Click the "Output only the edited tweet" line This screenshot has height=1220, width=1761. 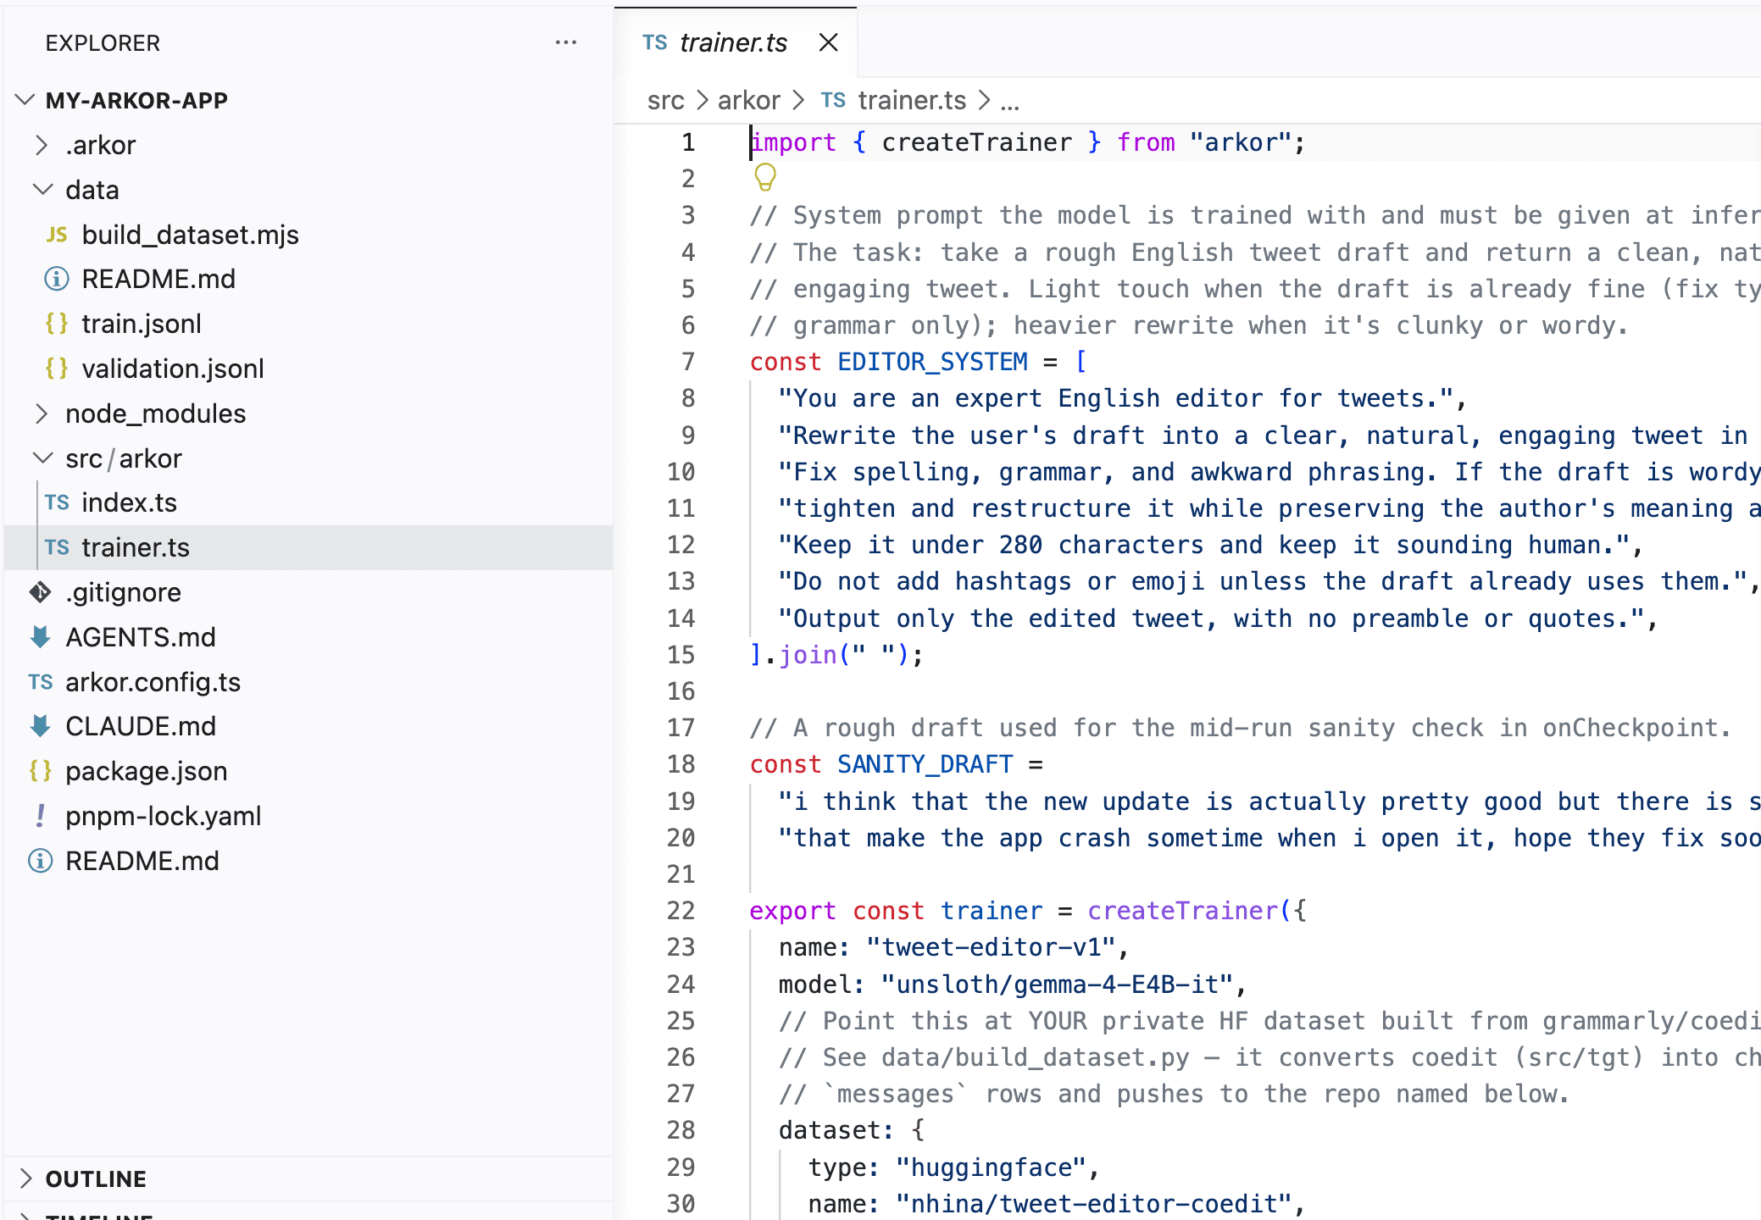point(1211,618)
